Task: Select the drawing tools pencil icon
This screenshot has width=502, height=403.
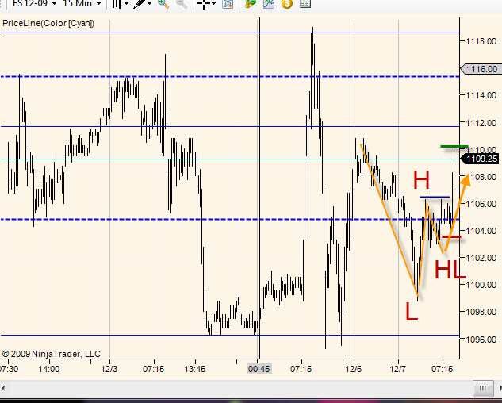Action: 140,3
